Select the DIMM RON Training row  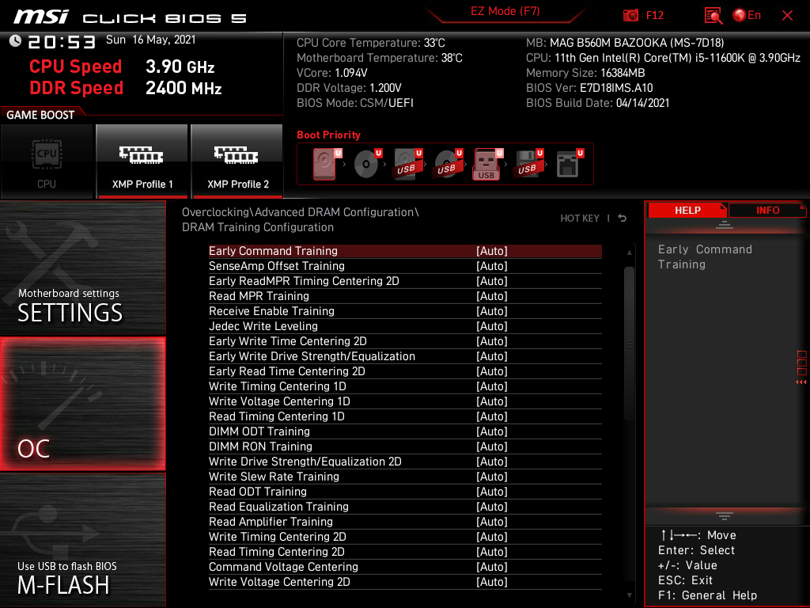(x=405, y=446)
